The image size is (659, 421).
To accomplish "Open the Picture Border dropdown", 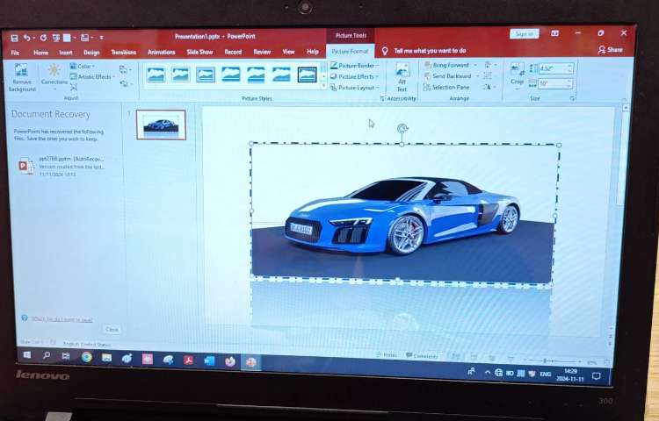I will pos(356,65).
